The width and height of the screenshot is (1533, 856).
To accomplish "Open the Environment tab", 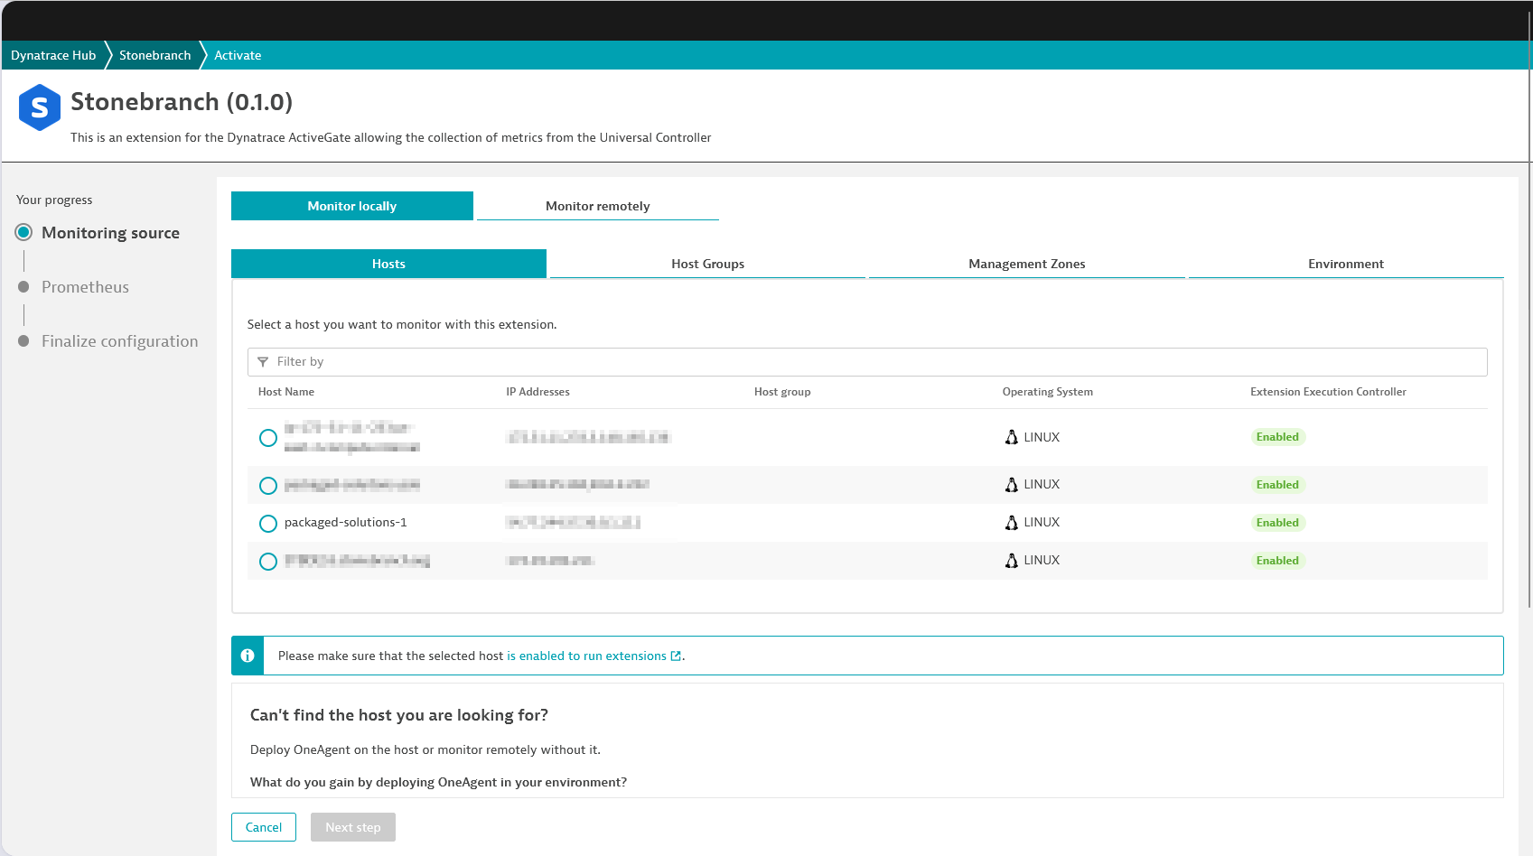I will [x=1346, y=264].
